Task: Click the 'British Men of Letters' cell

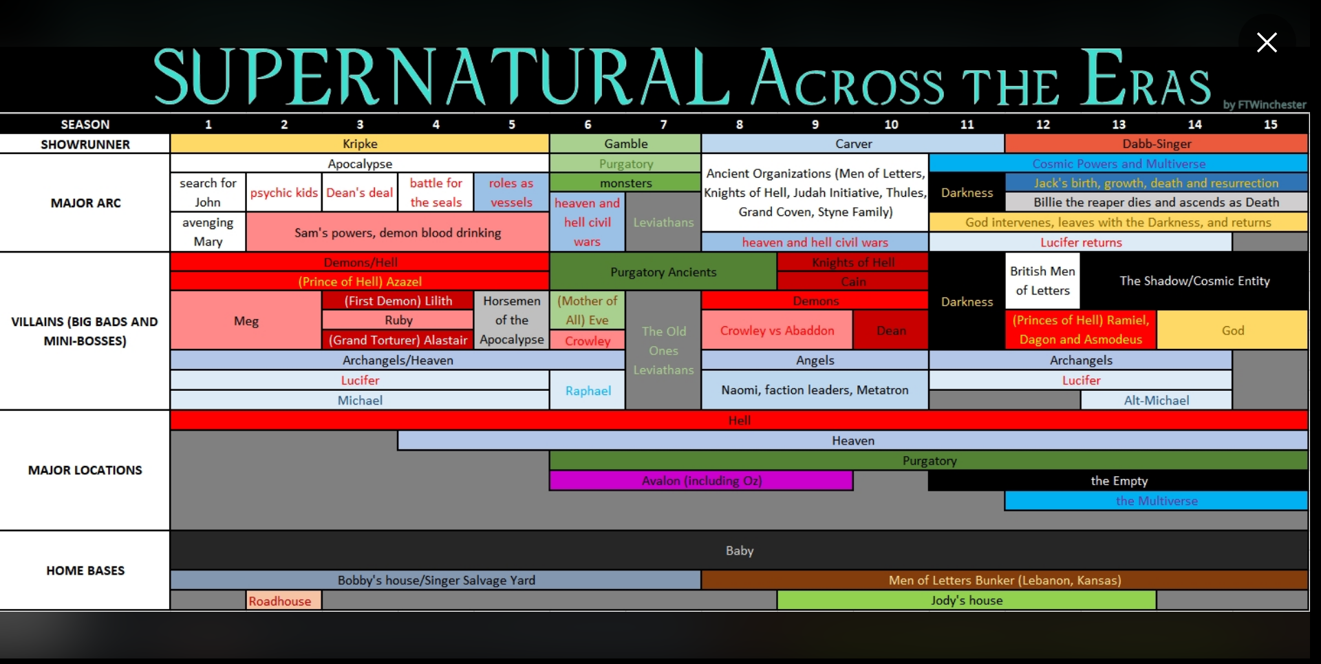Action: click(1042, 281)
